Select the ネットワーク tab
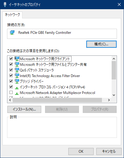 (12, 15)
